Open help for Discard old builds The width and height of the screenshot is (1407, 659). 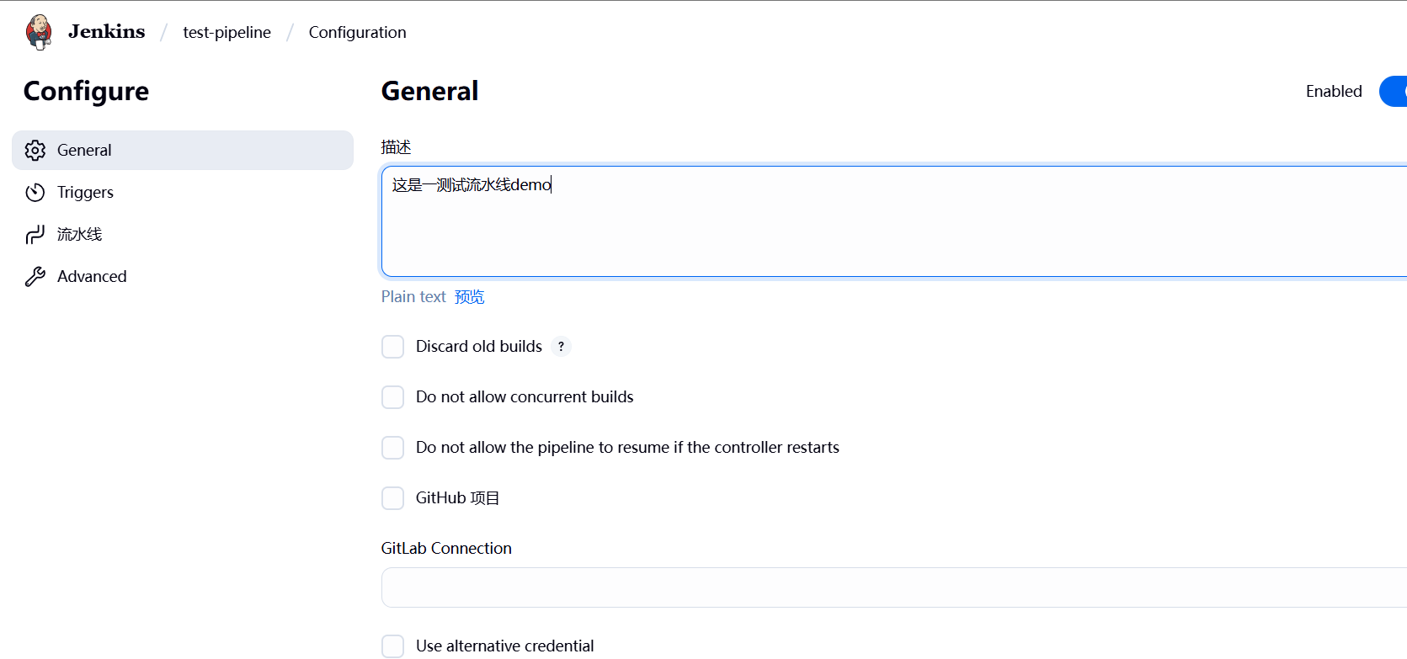[x=561, y=346]
